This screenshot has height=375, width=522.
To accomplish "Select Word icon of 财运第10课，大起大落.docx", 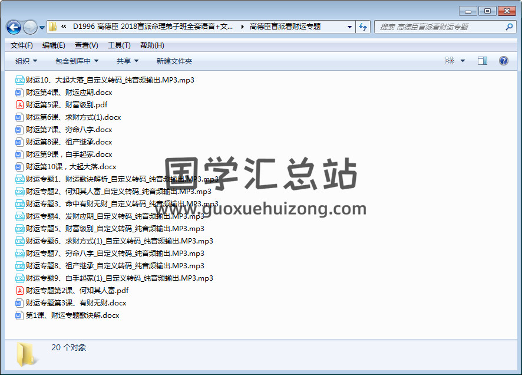I will click(x=19, y=166).
